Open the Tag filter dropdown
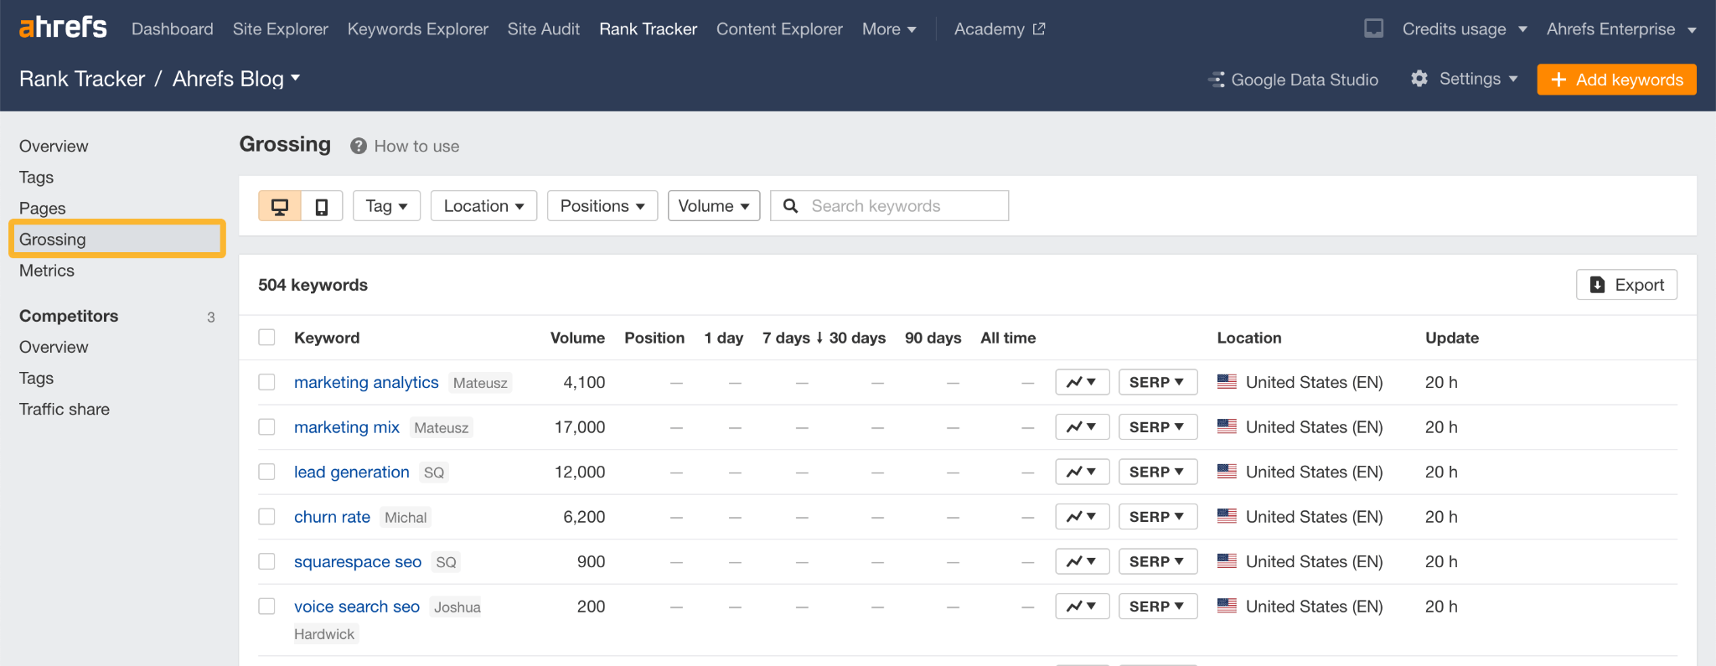Screen dimensions: 1716x666 (386, 206)
